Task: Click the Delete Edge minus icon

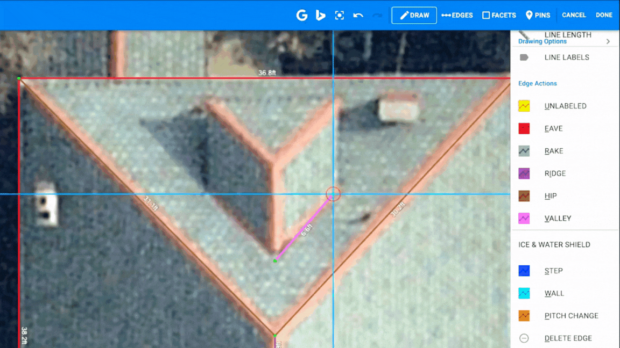Action: (524, 338)
